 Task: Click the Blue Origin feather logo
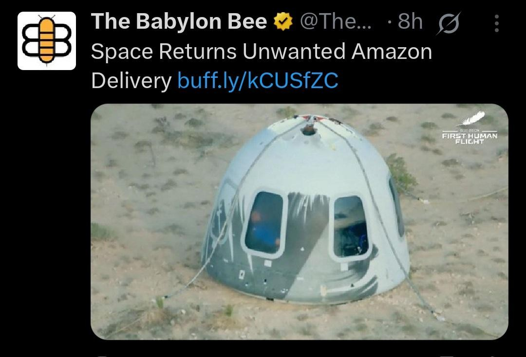click(471, 118)
